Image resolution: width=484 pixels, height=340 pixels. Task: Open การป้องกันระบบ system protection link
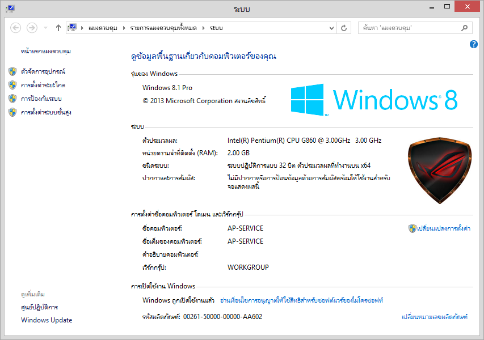41,99
